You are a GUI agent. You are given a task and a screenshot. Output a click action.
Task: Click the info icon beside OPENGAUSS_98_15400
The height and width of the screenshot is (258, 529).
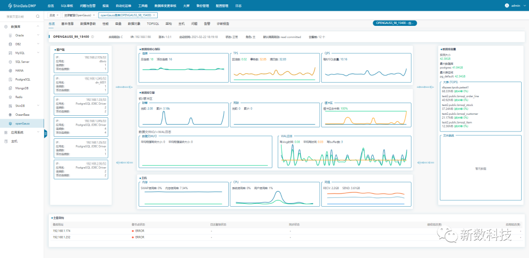93,37
